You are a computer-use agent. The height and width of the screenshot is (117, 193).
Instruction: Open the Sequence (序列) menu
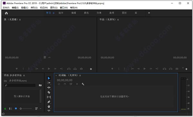point(34,8)
